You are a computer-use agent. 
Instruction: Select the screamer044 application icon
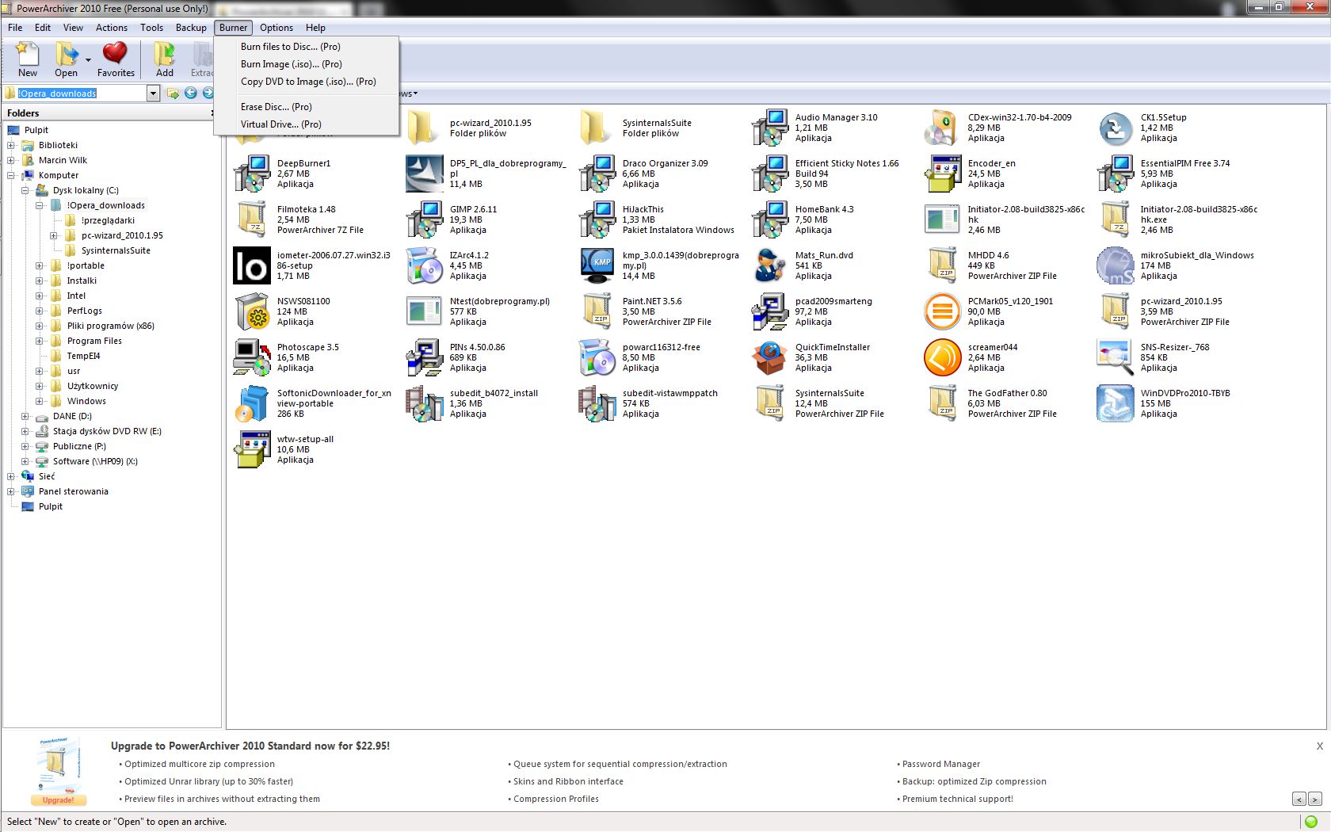coord(943,357)
